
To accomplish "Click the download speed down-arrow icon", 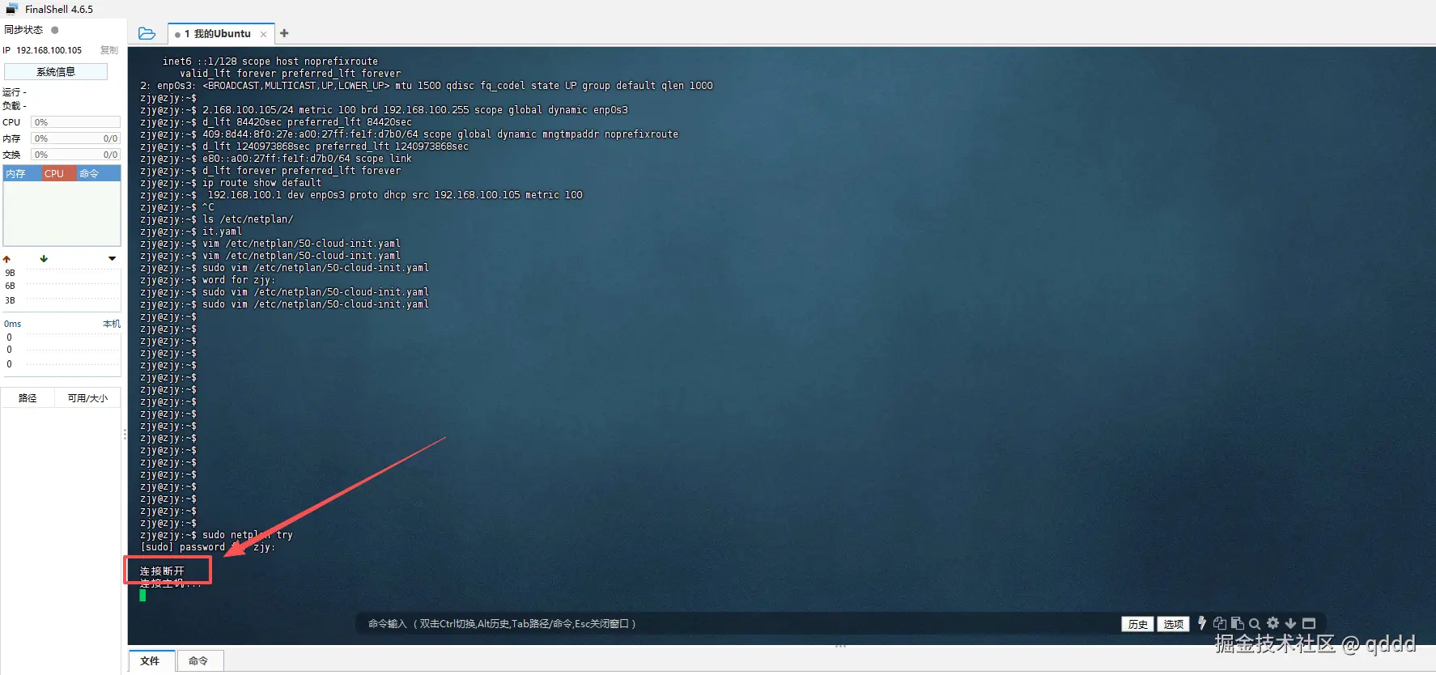I will [44, 259].
